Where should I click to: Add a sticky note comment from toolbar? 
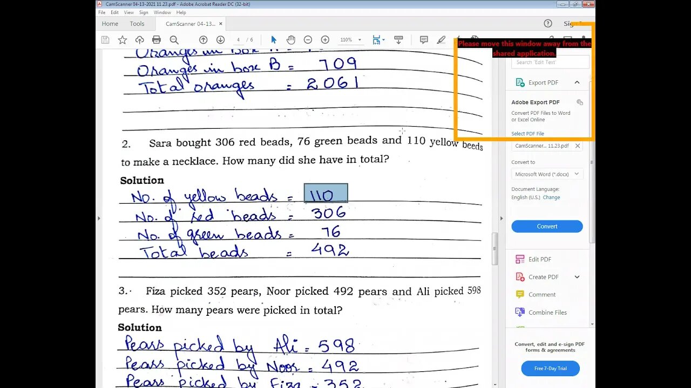tap(424, 40)
